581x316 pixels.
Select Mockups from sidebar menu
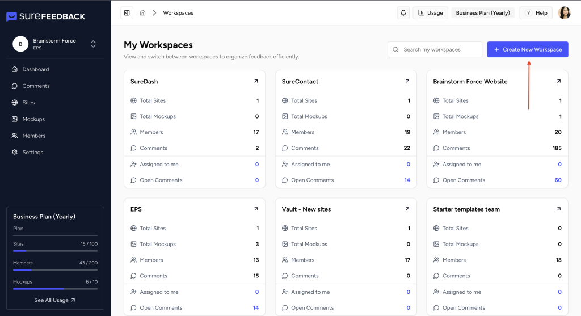click(x=33, y=119)
